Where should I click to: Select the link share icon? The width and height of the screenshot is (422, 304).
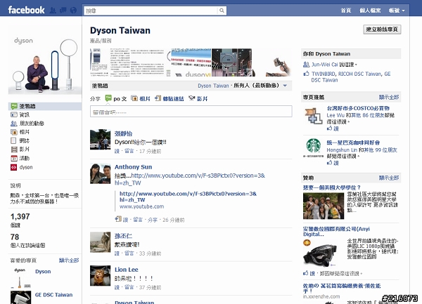pos(158,98)
